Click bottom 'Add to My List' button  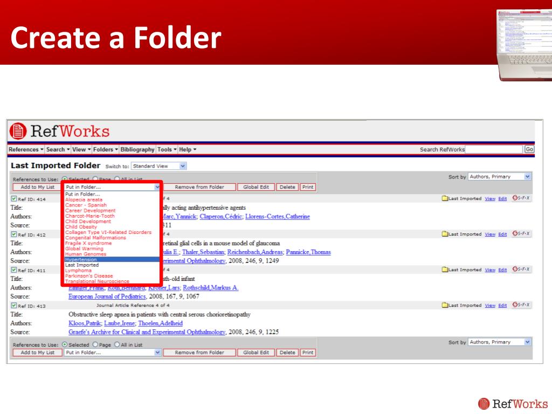[37, 353]
